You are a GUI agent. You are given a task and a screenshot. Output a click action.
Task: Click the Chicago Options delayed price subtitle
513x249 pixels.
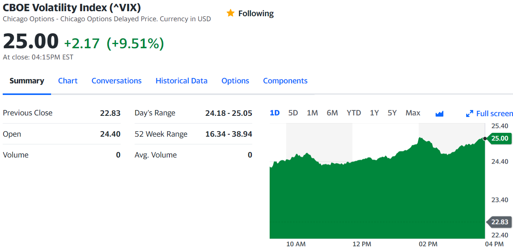click(107, 19)
